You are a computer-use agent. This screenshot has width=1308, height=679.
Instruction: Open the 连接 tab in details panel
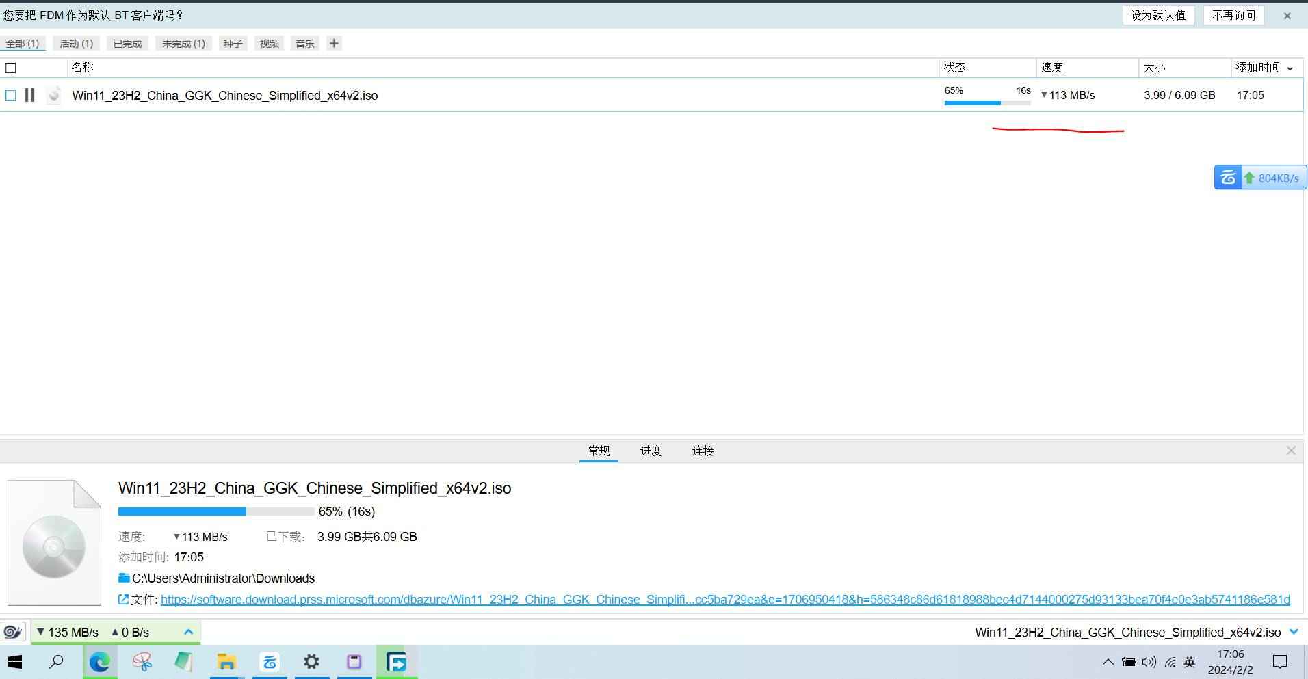click(703, 451)
